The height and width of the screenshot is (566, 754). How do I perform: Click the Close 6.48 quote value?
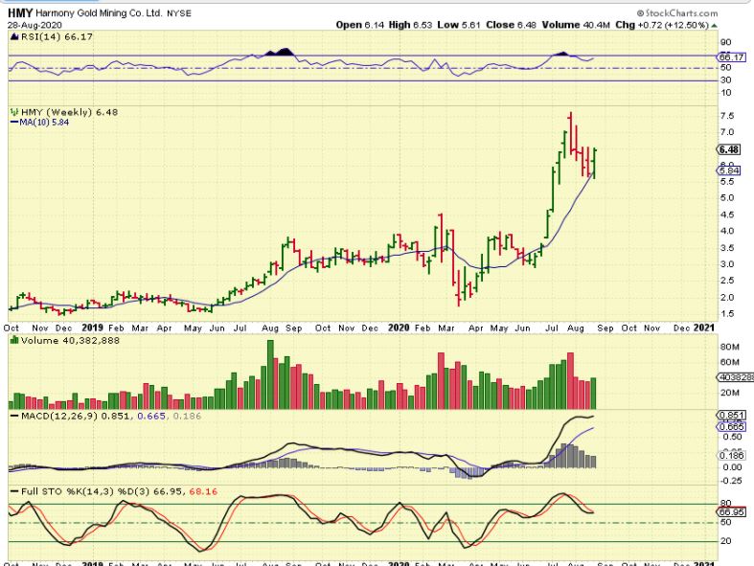512,25
